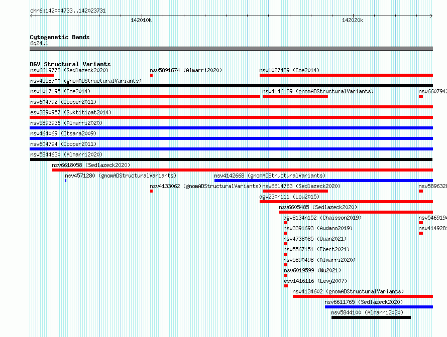
Task: Click the nsv6614763 (Sedlazeck2020) label
Action: 301,186
